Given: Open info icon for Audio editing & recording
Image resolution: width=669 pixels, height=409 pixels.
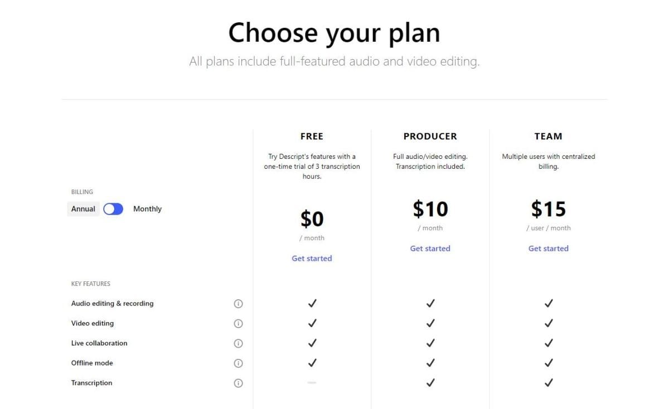Looking at the screenshot, I should (x=238, y=304).
